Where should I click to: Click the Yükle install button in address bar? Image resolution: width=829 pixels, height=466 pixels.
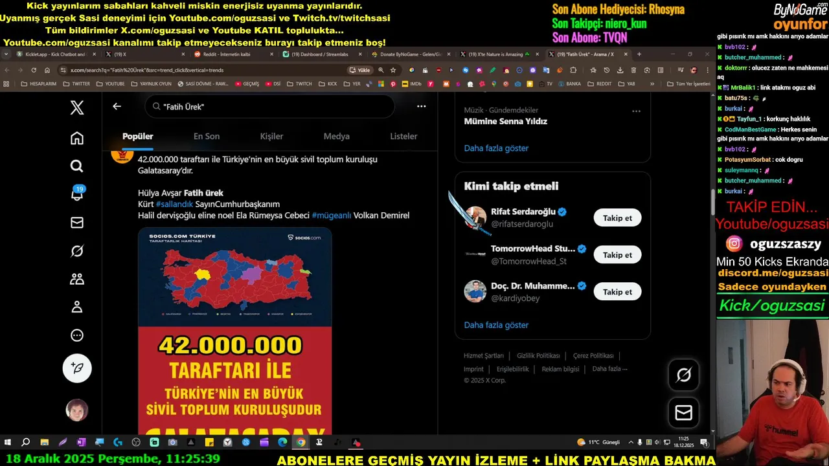(360, 70)
